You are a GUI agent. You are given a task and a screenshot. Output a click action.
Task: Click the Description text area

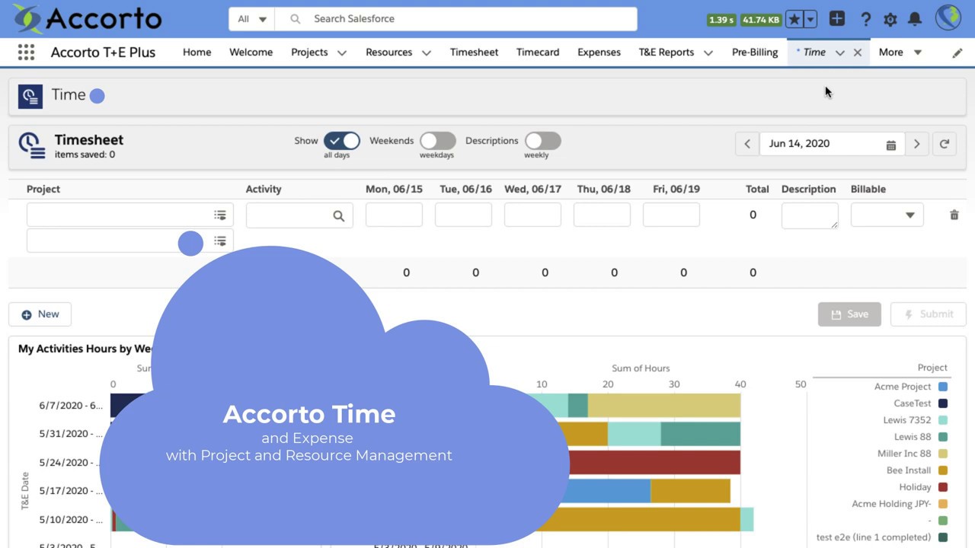pos(810,216)
